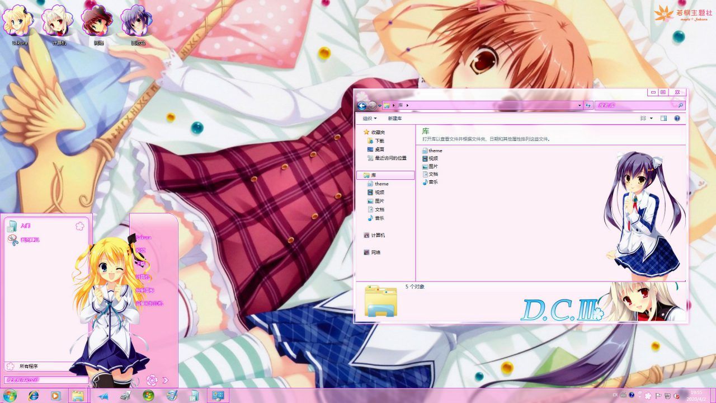This screenshot has width=716, height=403.
Task: Open the recycle bin desktop icon
Action: click(x=138, y=24)
